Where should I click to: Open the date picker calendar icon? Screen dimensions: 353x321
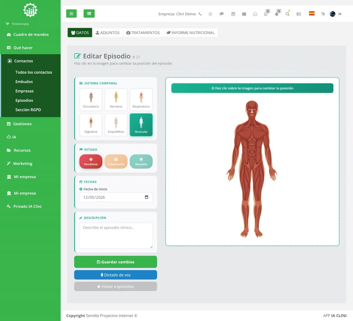(x=146, y=197)
